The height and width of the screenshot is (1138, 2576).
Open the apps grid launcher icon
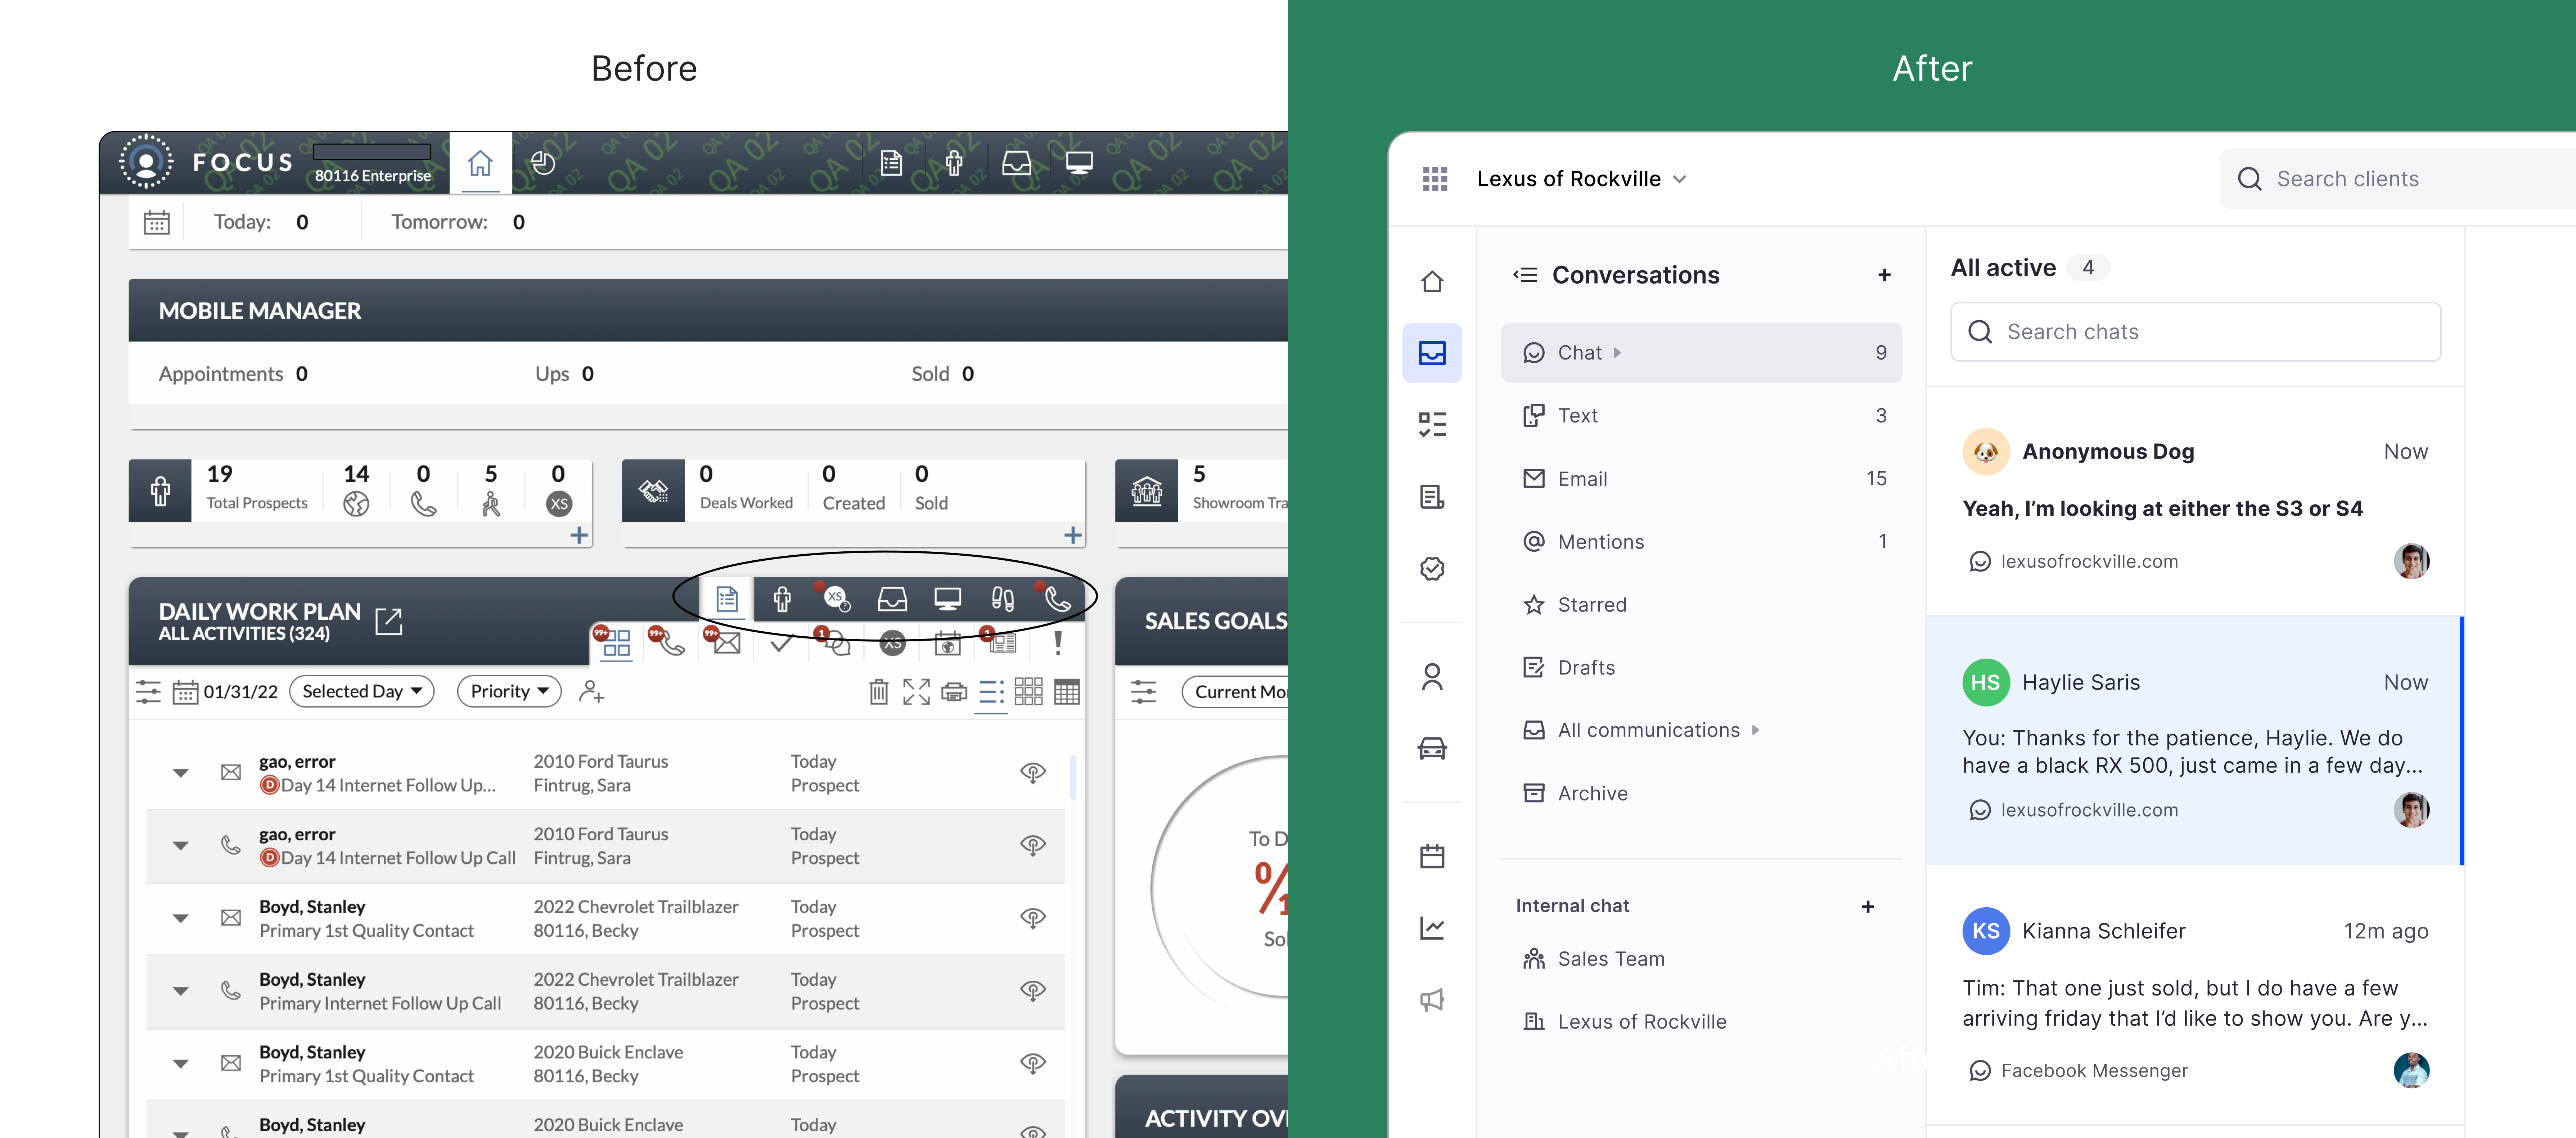[x=1435, y=179]
